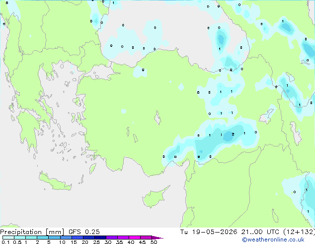Pick the 25–30 mm navy legend swatch

click(x=100, y=238)
